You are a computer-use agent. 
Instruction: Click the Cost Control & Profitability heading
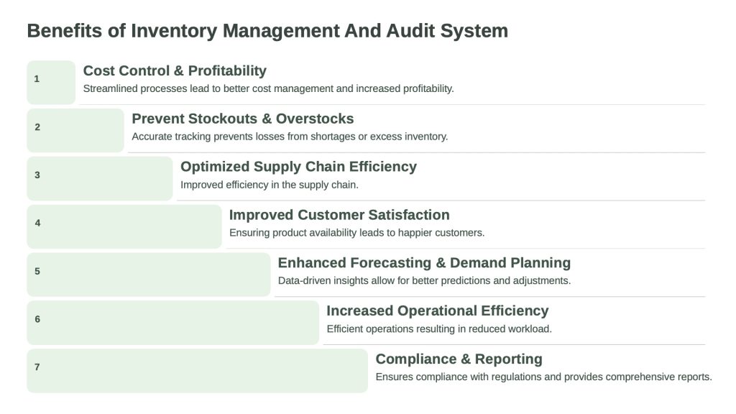point(175,70)
